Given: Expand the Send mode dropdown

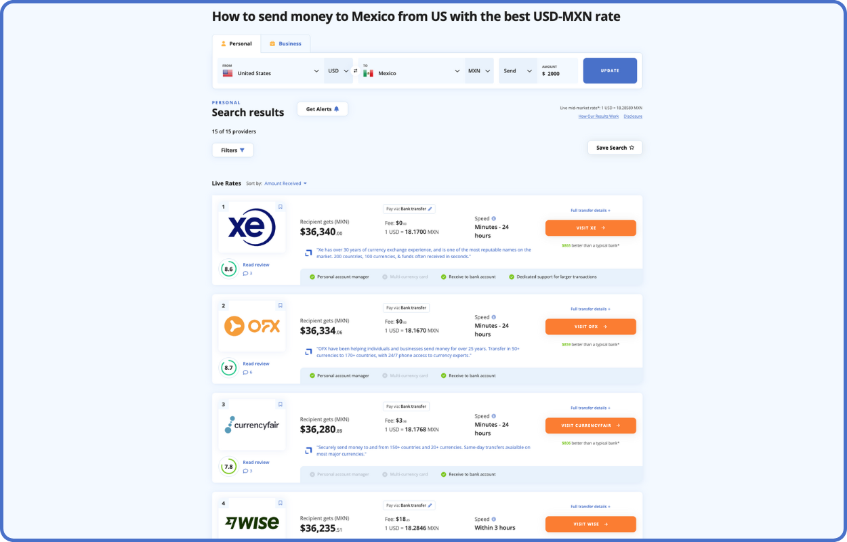Looking at the screenshot, I should coord(518,71).
